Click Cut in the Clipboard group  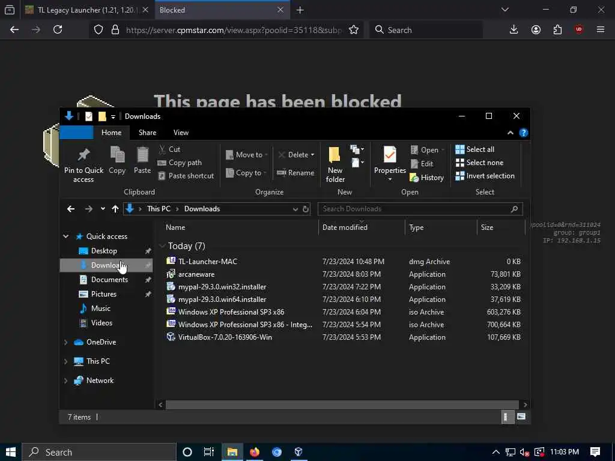coord(169,149)
